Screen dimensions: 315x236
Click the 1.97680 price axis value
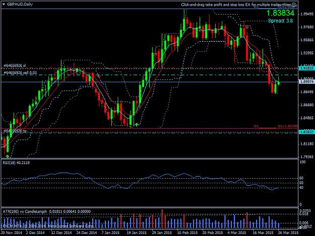307,27
